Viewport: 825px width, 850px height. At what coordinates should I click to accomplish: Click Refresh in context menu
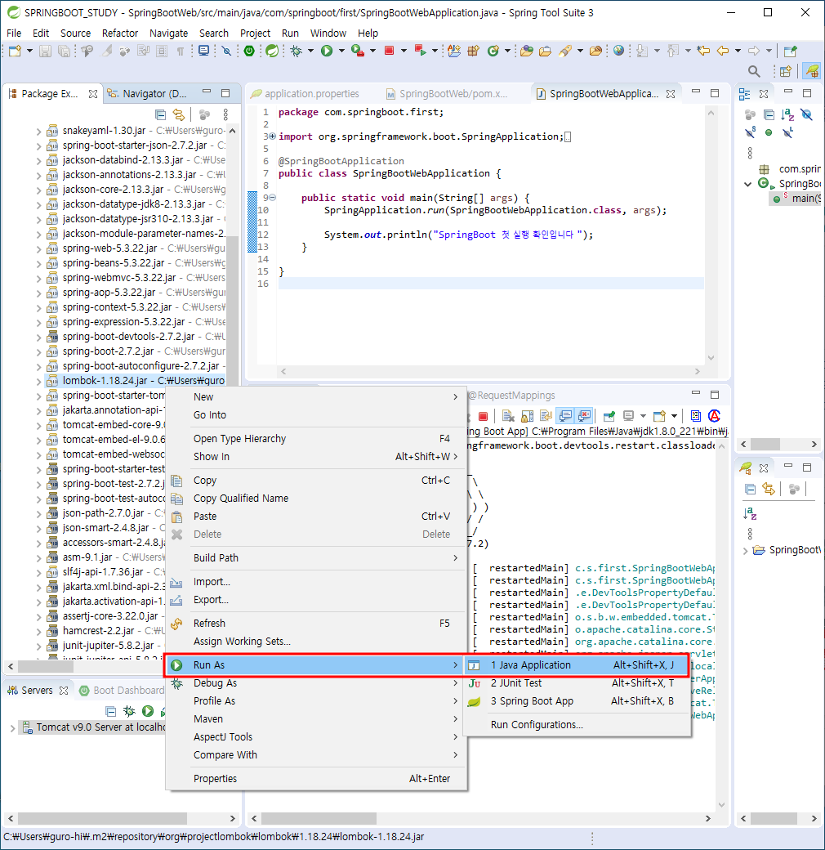tap(314, 624)
